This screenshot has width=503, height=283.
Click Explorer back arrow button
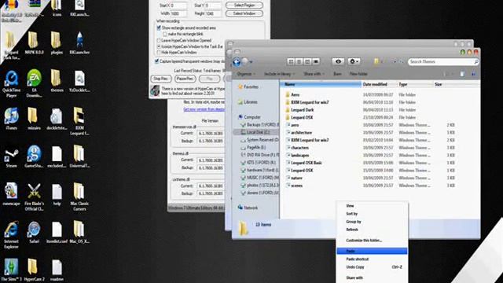point(237,61)
